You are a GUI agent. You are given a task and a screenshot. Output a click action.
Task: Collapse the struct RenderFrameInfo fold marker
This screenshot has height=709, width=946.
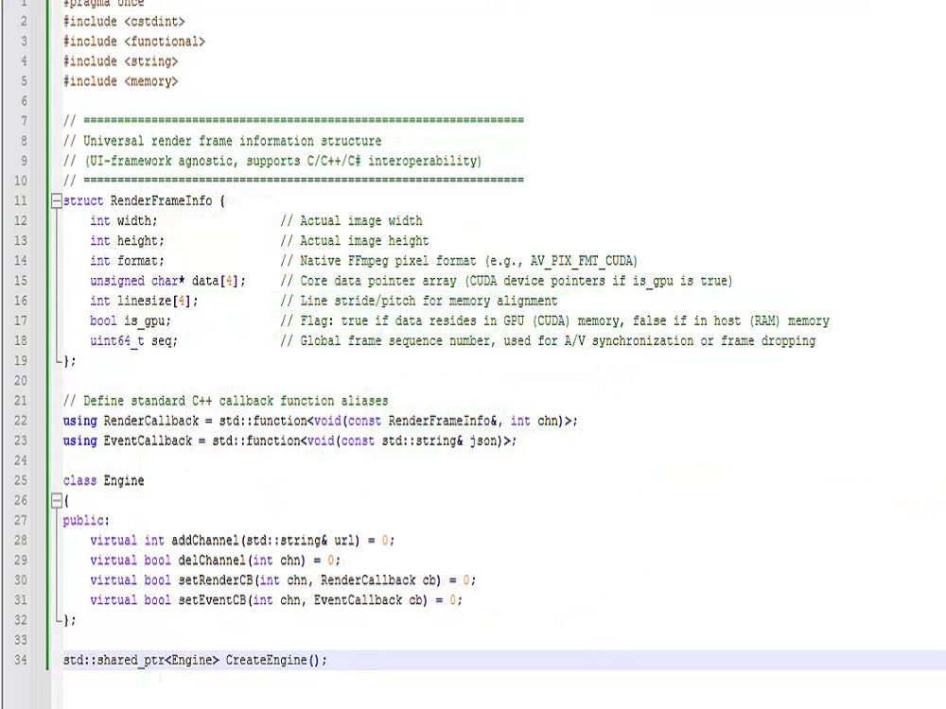coord(56,200)
